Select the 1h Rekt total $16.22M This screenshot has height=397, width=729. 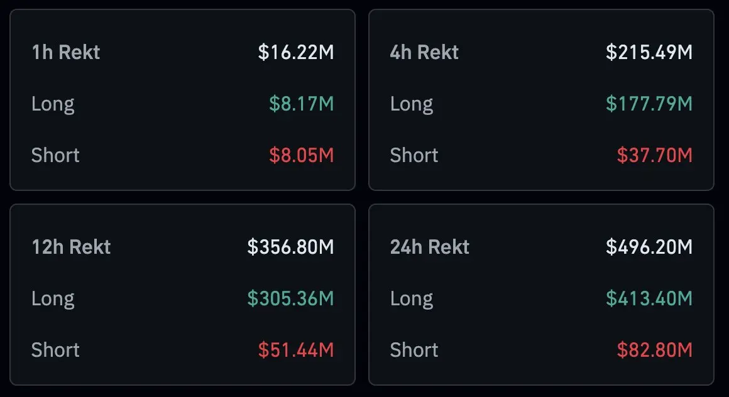[295, 52]
